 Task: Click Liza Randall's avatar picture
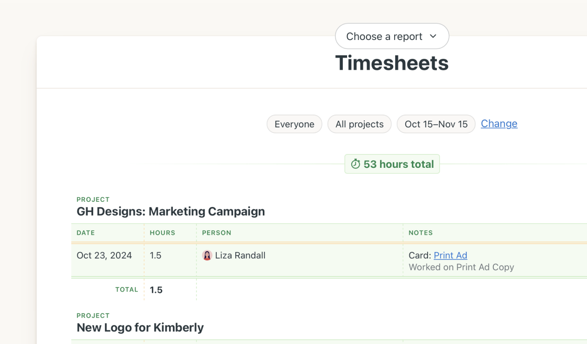point(207,255)
